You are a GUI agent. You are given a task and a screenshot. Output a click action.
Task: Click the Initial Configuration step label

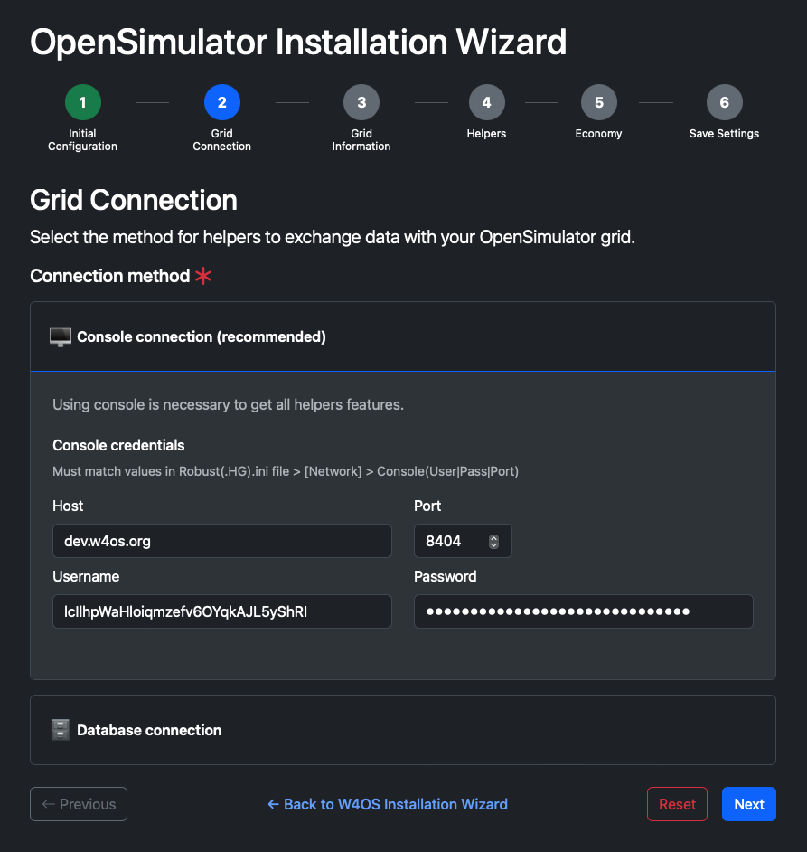point(82,139)
